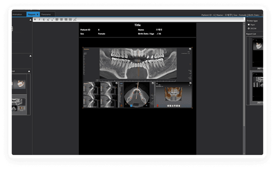Click the pen-shaped icon ending the toolbar
The image size is (275, 169).
[75, 19]
